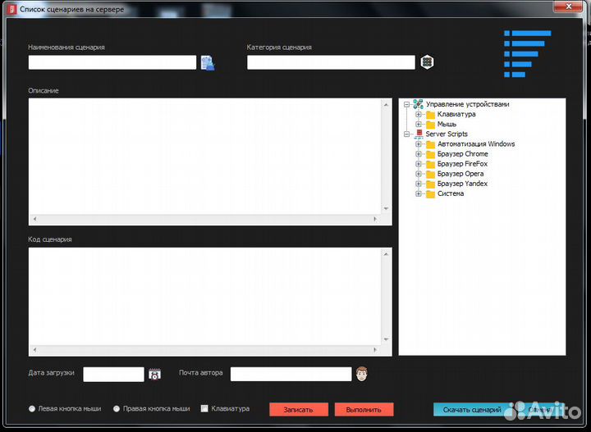Select the Система tree item
The image size is (591, 432).
pos(451,193)
